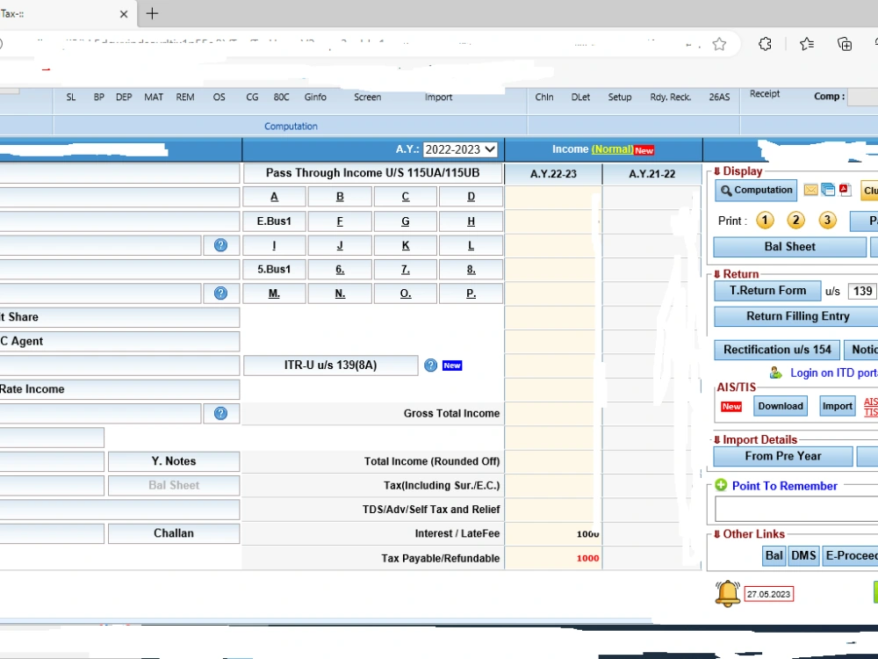Viewport: 878px width, 659px height.
Task: Click the reminder bell icon
Action: click(x=727, y=594)
